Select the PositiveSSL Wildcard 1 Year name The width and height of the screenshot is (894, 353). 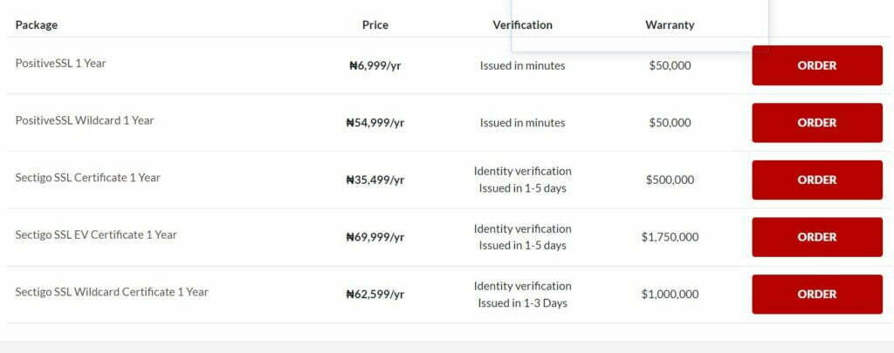[x=85, y=120]
